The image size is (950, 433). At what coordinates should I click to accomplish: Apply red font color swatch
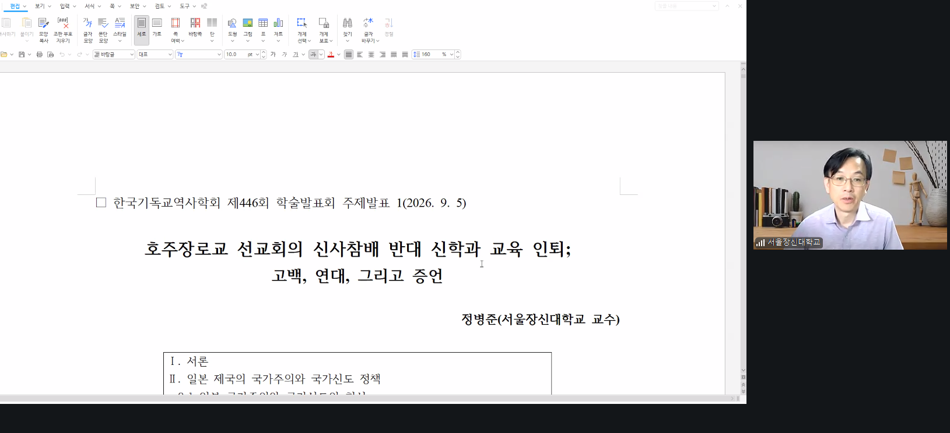tap(331, 55)
